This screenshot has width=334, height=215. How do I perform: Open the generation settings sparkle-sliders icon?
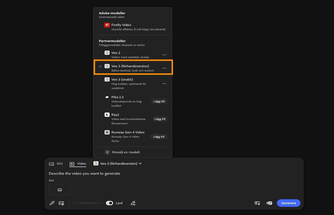click(x=133, y=203)
